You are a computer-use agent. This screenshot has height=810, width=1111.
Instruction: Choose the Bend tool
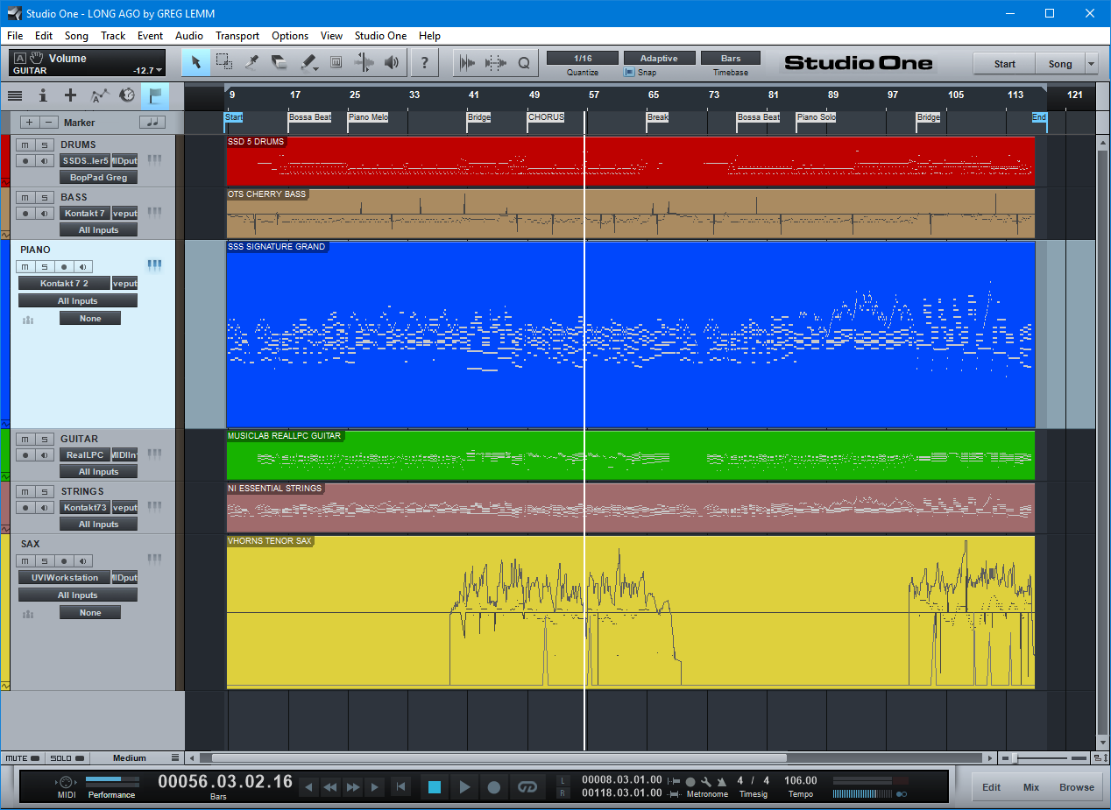[x=364, y=62]
